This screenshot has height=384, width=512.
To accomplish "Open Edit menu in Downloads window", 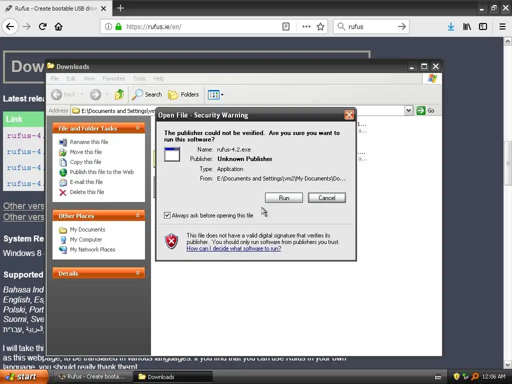I will [x=71, y=78].
